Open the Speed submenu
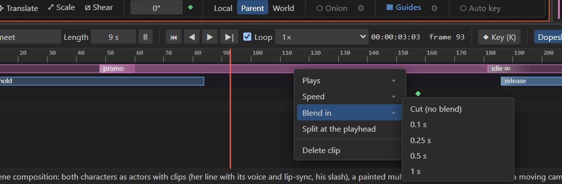 click(350, 97)
